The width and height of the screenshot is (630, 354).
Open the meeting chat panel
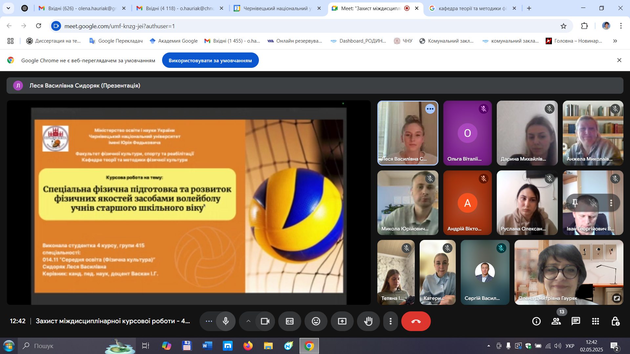pos(576,321)
